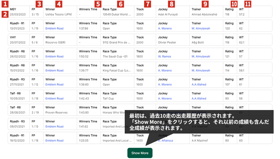Click red marker 7 above the Track column
Image resolution: width=280 pixels, height=159 pixels.
click(147, 4)
